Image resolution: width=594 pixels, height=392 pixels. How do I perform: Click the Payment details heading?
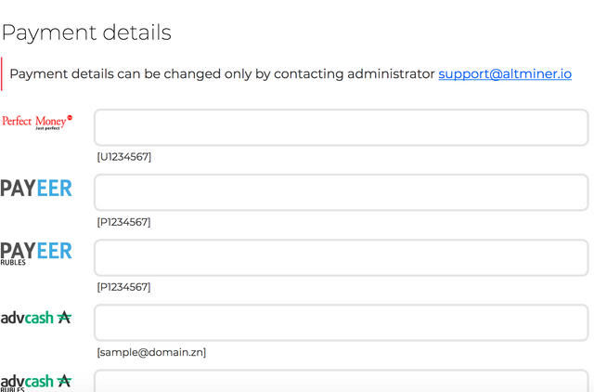(86, 33)
